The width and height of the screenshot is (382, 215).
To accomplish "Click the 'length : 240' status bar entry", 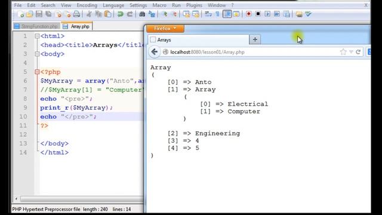I will pos(95,209).
